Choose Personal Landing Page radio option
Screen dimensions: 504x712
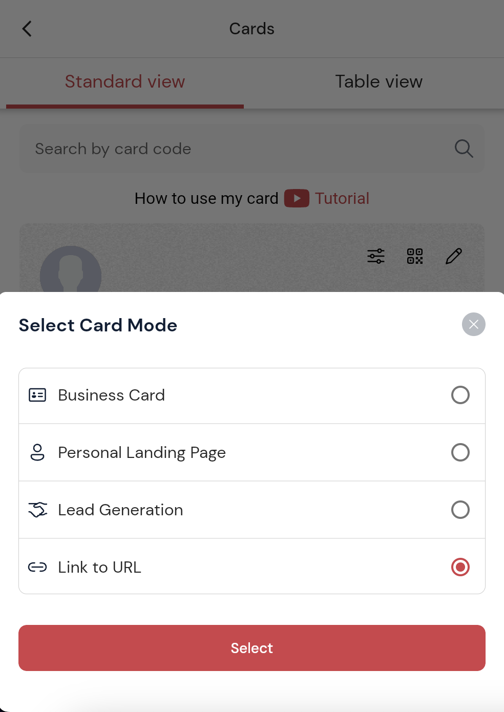[460, 452]
